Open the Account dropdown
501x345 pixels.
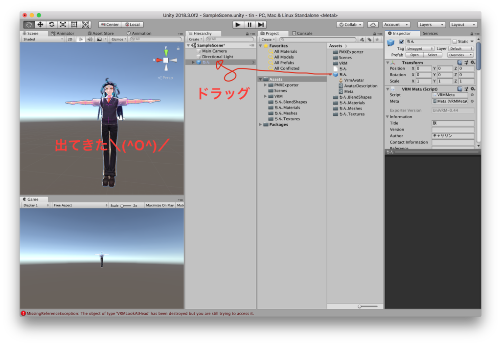396,24
